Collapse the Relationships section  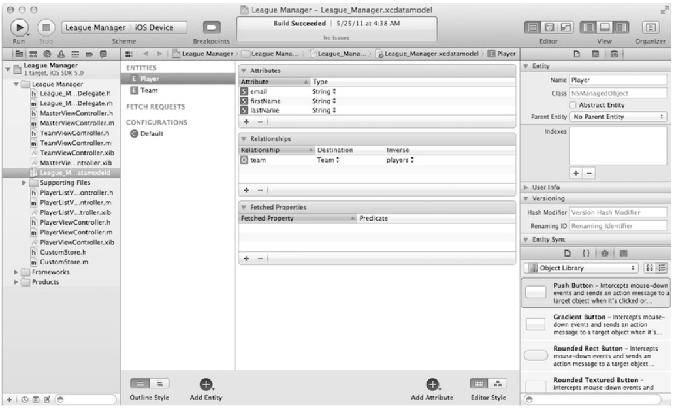(244, 139)
